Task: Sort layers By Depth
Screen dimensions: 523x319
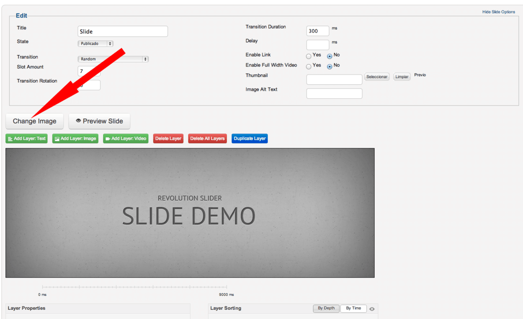Action: [326, 309]
